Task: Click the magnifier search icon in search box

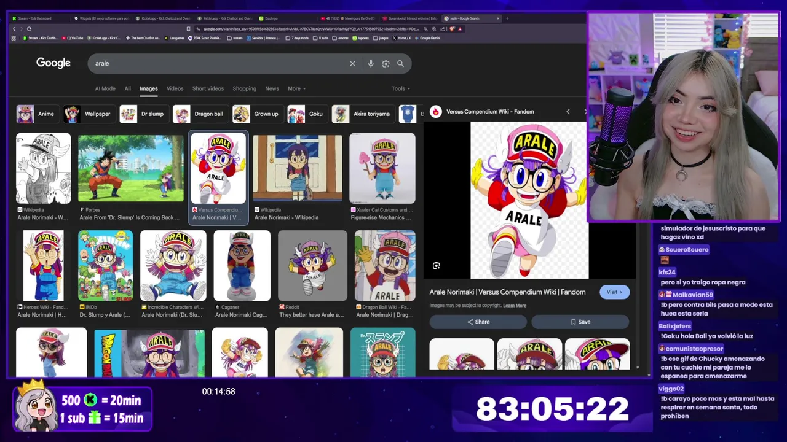Action: (x=400, y=64)
